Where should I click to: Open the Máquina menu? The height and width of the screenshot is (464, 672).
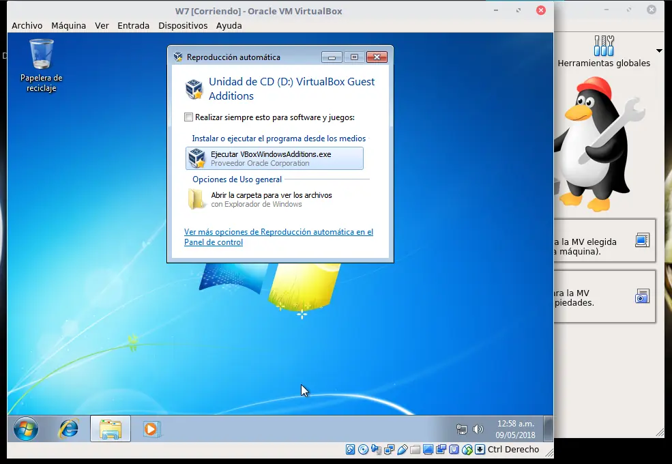pyautogui.click(x=69, y=26)
